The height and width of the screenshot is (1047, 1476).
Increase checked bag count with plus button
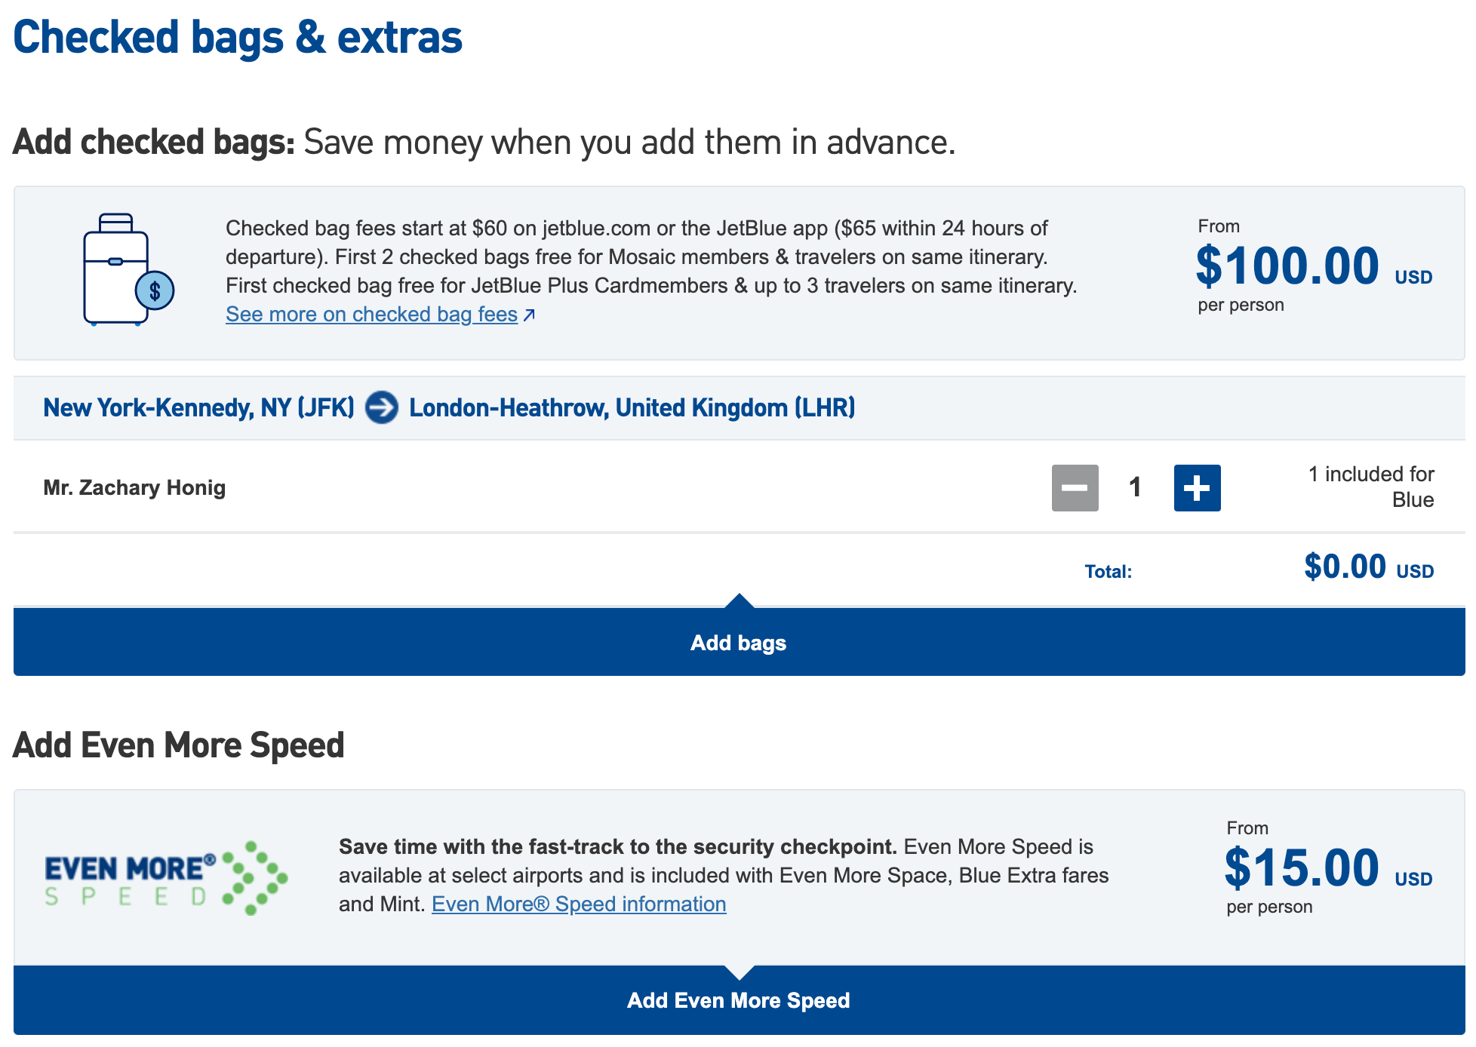point(1197,488)
